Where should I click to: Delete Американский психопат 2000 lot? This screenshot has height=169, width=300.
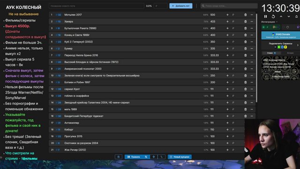pos(246,69)
